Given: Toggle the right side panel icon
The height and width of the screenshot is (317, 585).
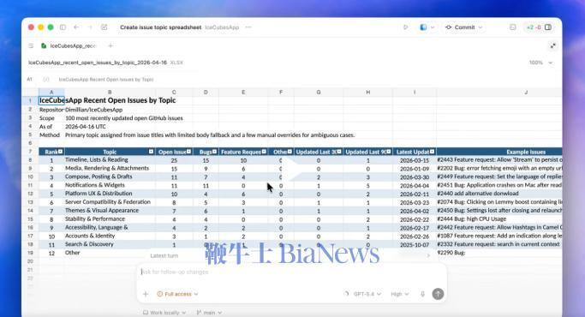Looking at the screenshot, I should click(x=548, y=27).
